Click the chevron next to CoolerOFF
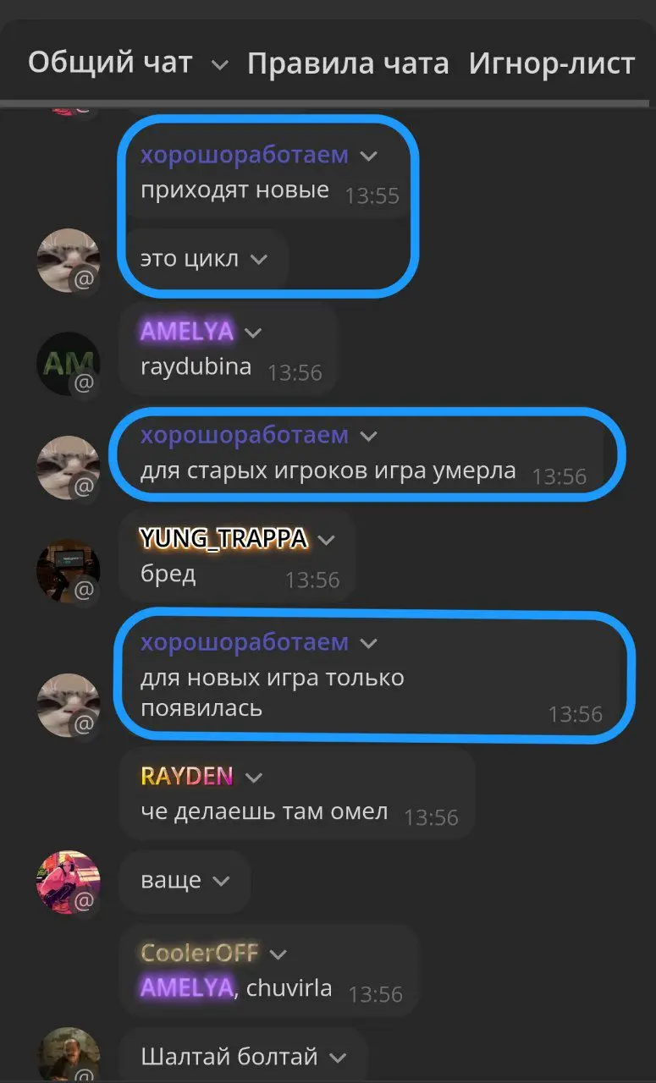 click(x=278, y=954)
